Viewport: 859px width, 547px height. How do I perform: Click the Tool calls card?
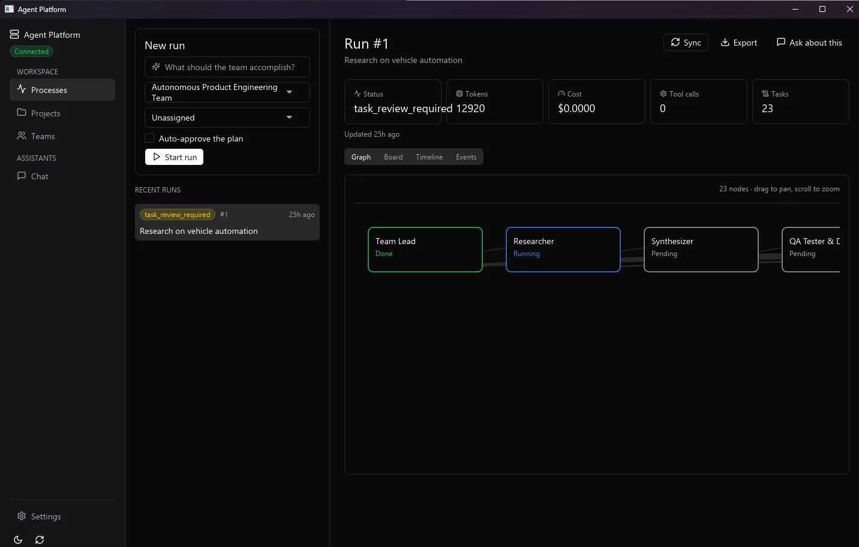pos(699,102)
